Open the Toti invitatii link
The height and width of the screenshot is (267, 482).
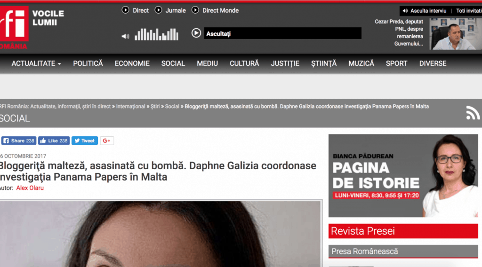point(469,11)
